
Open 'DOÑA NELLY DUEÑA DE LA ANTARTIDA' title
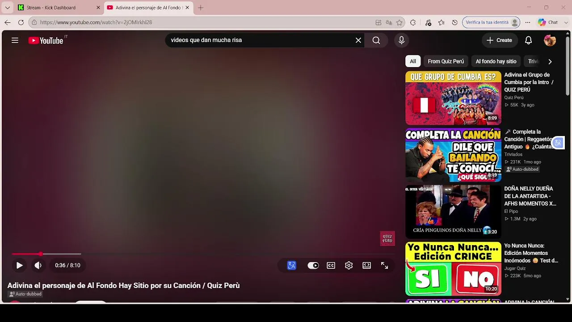pyautogui.click(x=530, y=196)
